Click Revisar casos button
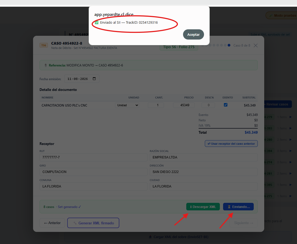The width and height of the screenshot is (297, 244). 277,104
